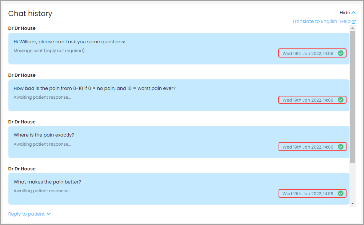364x225 pixels.
Task: Click the "What makes the pain better?" message text
Action: tap(48, 182)
